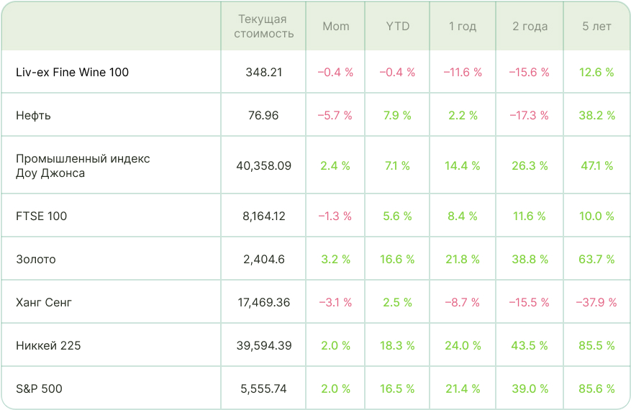Click the 348.21 current value cell

pyautogui.click(x=263, y=72)
